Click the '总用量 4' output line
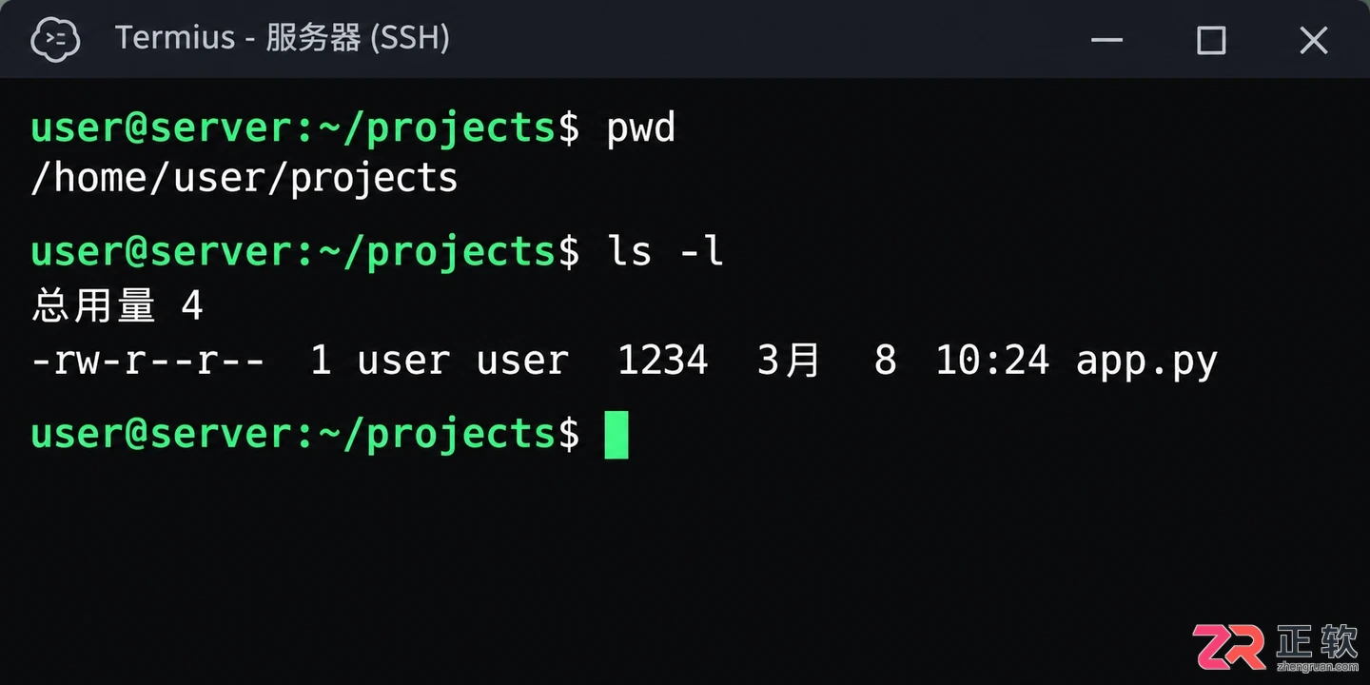The height and width of the screenshot is (685, 1370). tap(117, 305)
